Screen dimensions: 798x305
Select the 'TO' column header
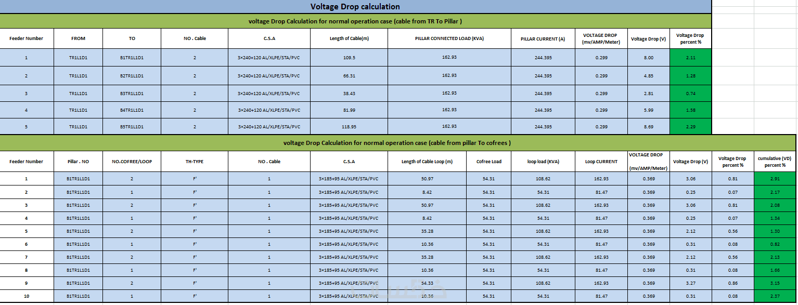pyautogui.click(x=132, y=38)
